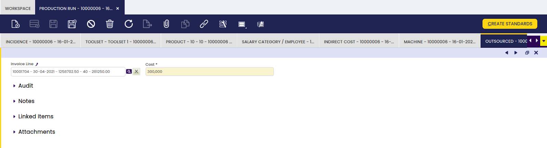Click the chain link toolbar icon
This screenshot has width=547, height=148.
point(204,24)
